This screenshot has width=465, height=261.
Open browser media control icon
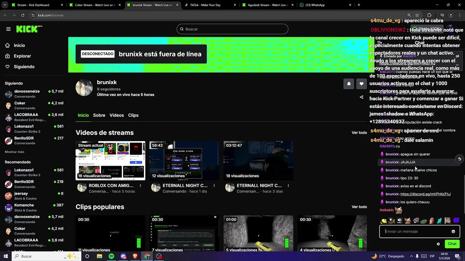442,15
